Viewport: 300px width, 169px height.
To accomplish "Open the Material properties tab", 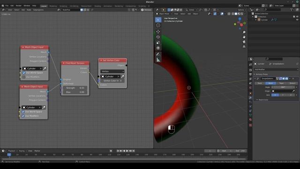I will [x=250, y=120].
